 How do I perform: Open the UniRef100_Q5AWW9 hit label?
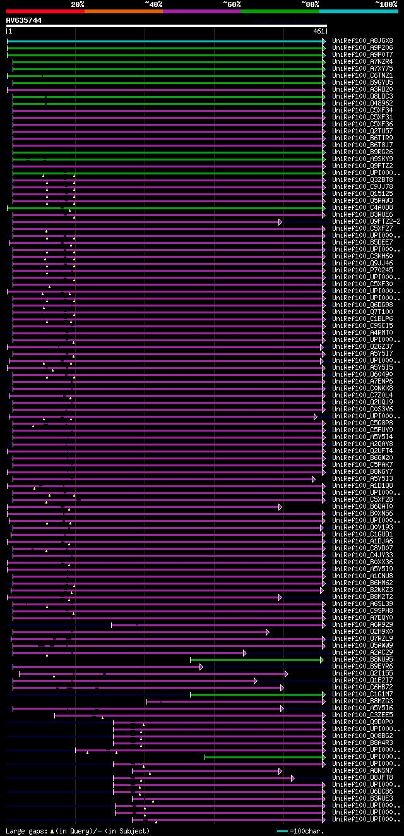363,645
